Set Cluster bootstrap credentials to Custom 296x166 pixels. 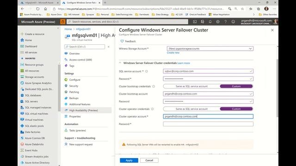click(236, 86)
